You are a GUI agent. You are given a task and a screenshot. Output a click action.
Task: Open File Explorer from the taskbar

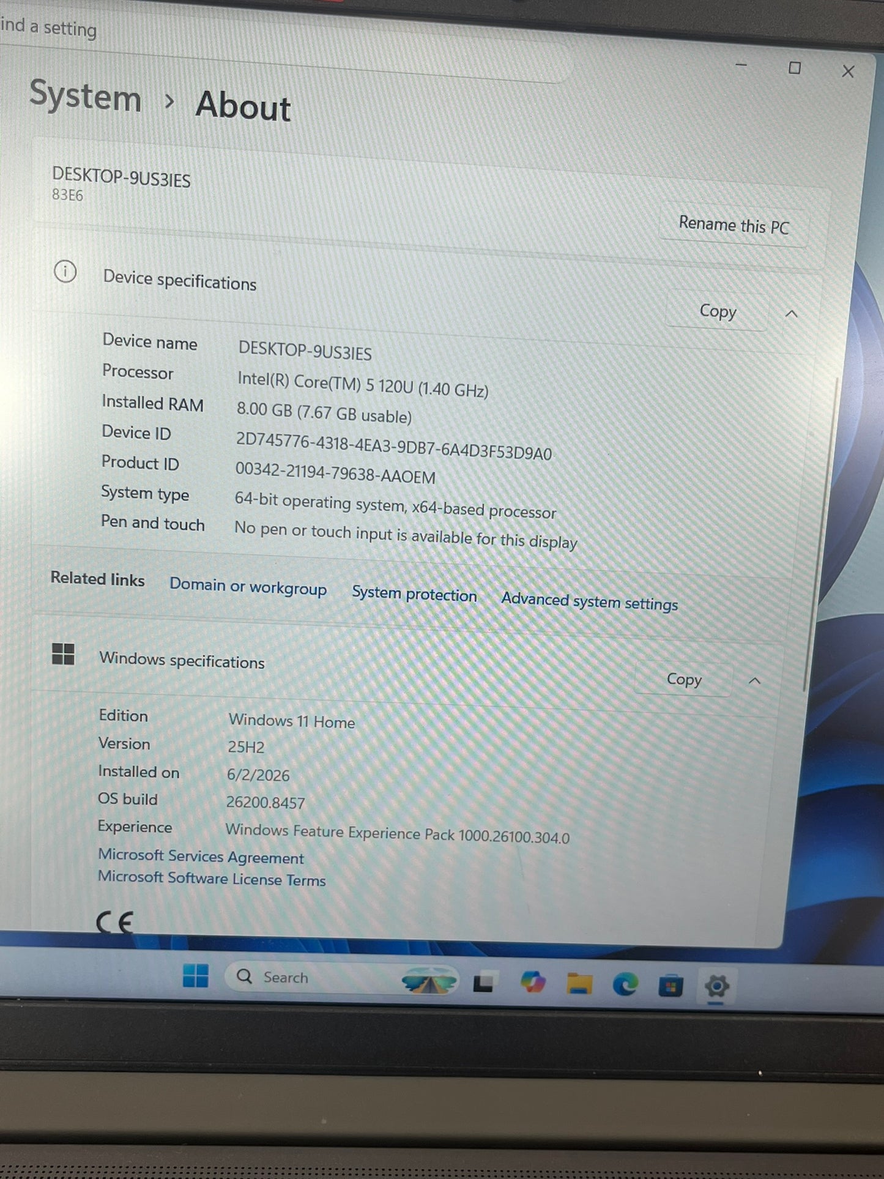[x=579, y=984]
